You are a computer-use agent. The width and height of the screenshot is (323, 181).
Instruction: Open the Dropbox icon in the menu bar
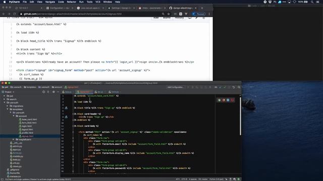tap(270, 2)
